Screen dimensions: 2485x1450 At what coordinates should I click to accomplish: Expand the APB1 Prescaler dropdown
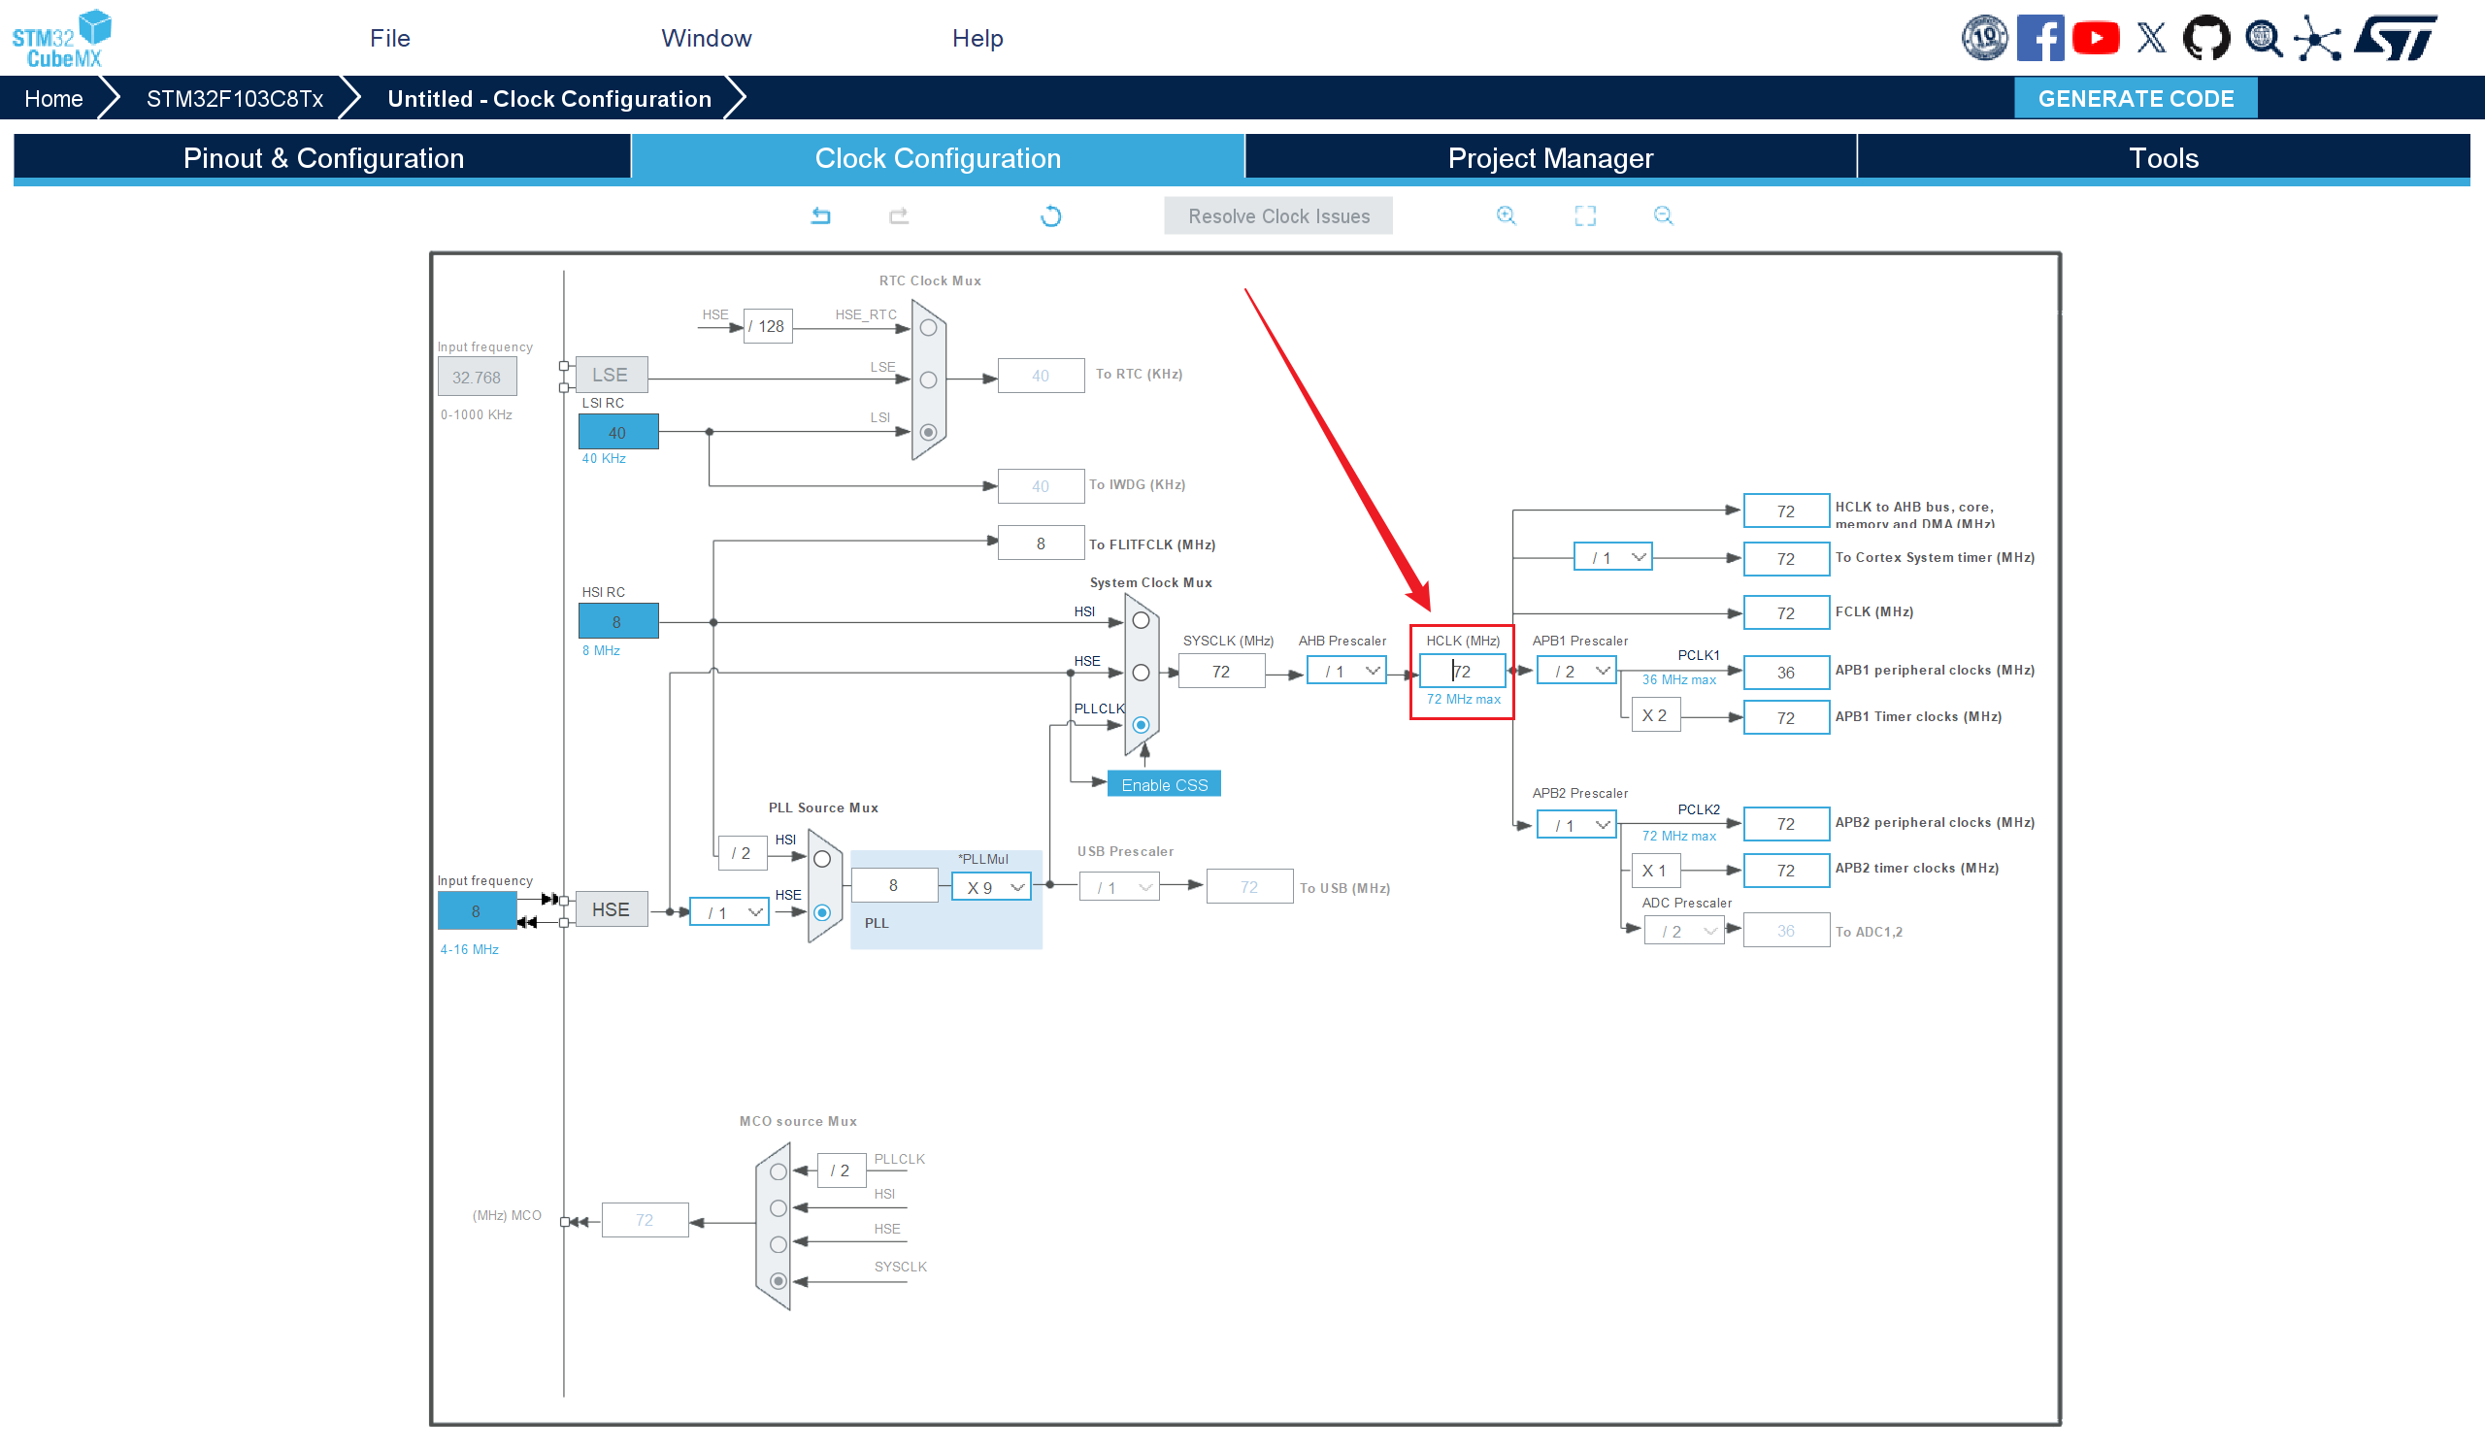(x=1575, y=672)
